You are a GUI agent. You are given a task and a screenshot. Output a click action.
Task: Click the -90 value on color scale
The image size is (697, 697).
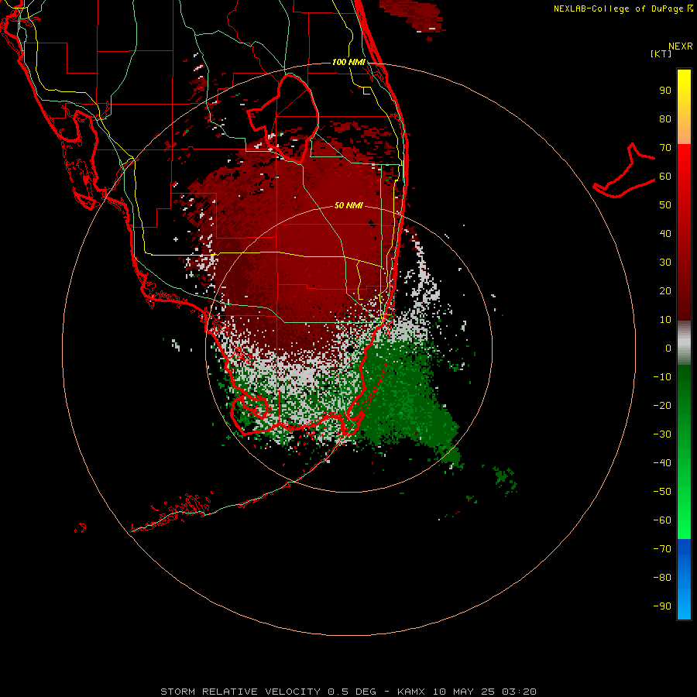click(x=662, y=606)
